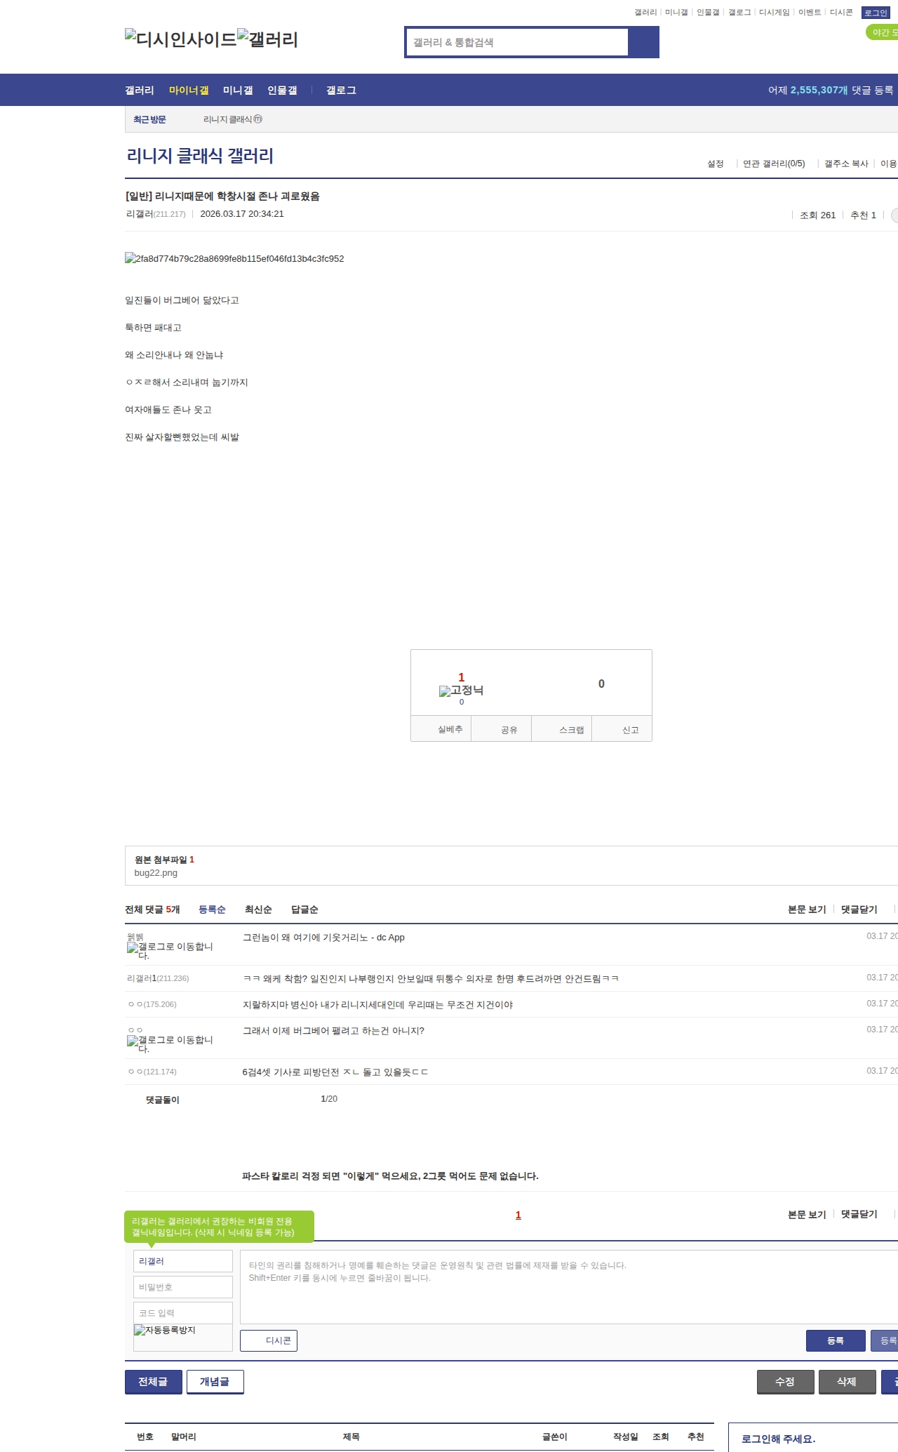Open the 파스타 칼로리 ad link
The image size is (898, 1452).
pyautogui.click(x=390, y=1175)
